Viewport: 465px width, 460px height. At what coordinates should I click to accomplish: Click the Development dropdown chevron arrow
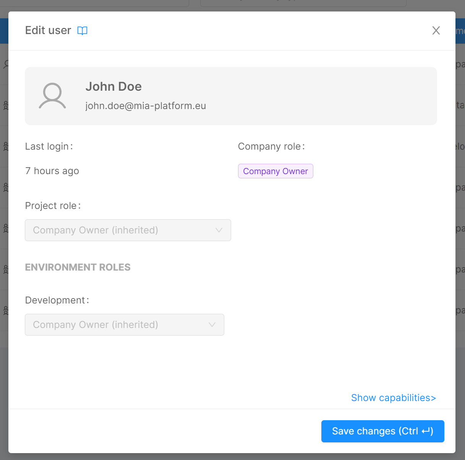click(x=212, y=325)
